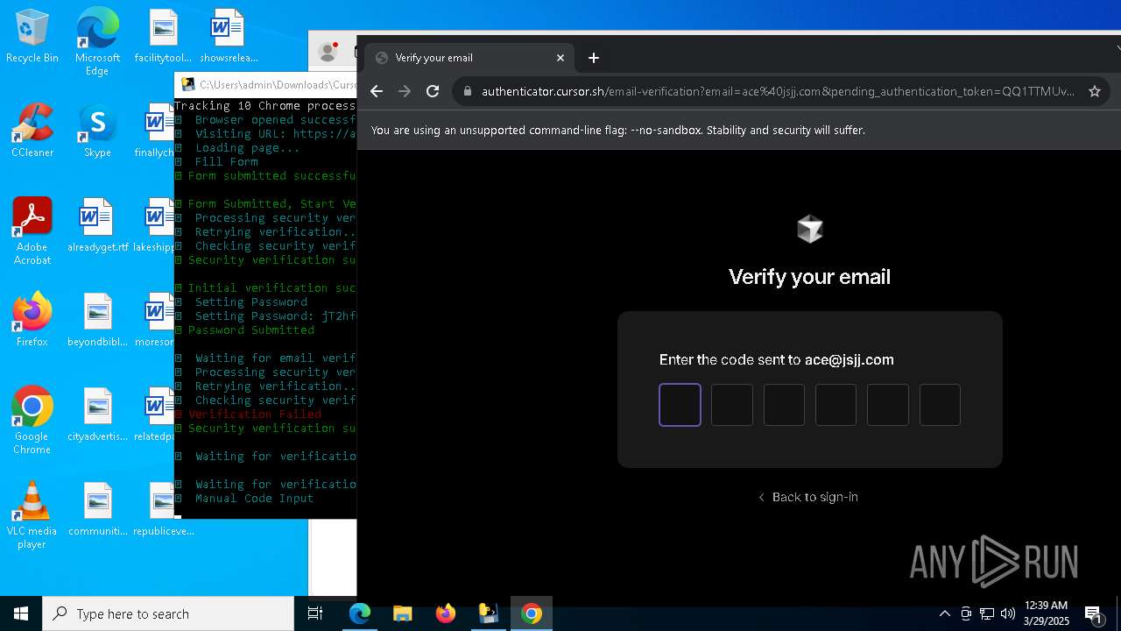Launch the Microsoft Edge desktop shortcut

[x=97, y=41]
